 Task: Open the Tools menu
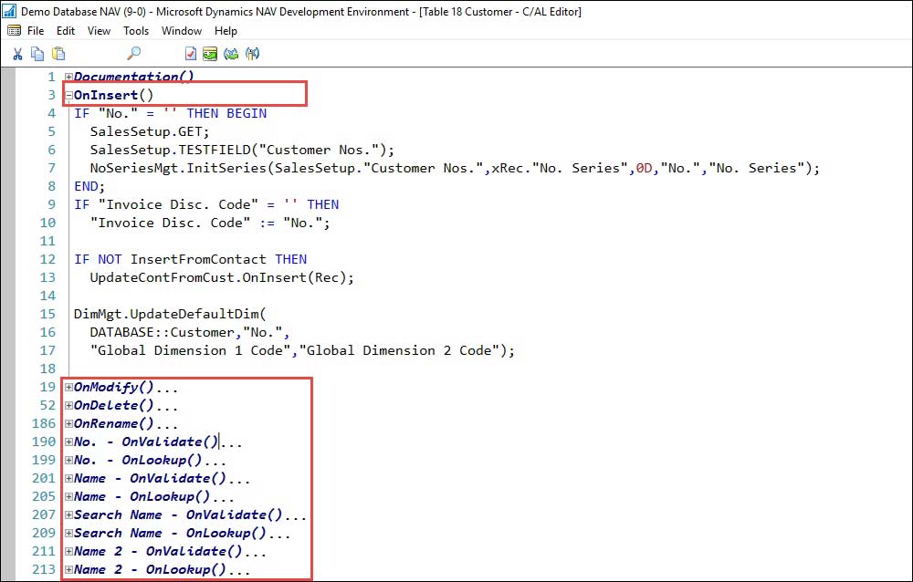click(x=136, y=31)
